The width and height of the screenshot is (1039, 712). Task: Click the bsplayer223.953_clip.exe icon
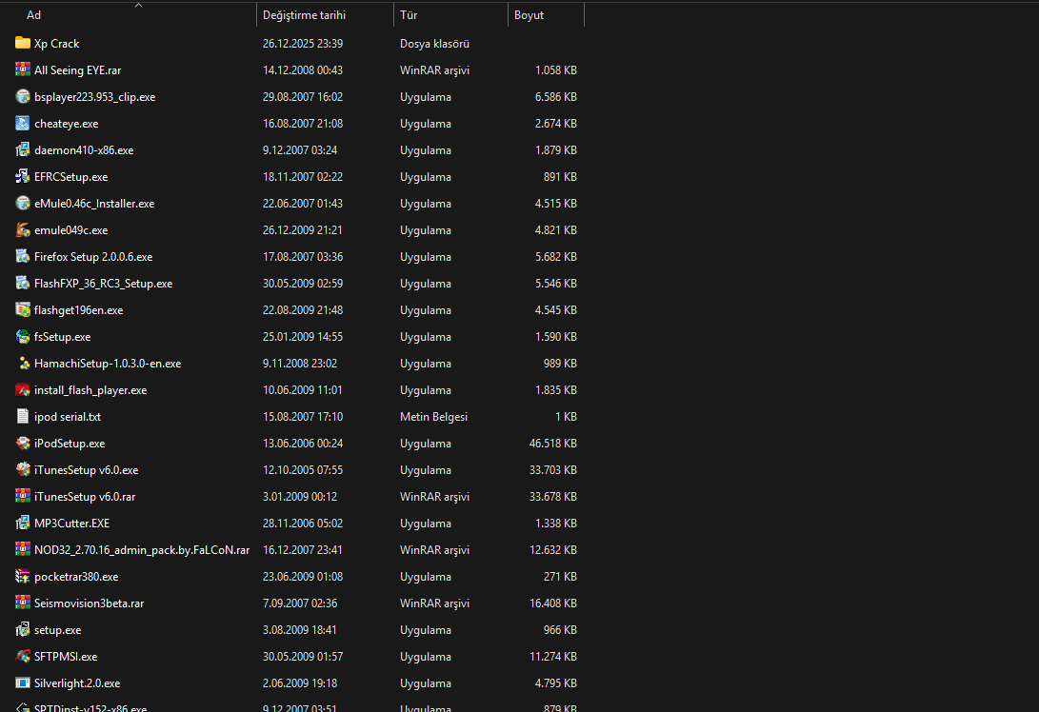click(x=23, y=97)
